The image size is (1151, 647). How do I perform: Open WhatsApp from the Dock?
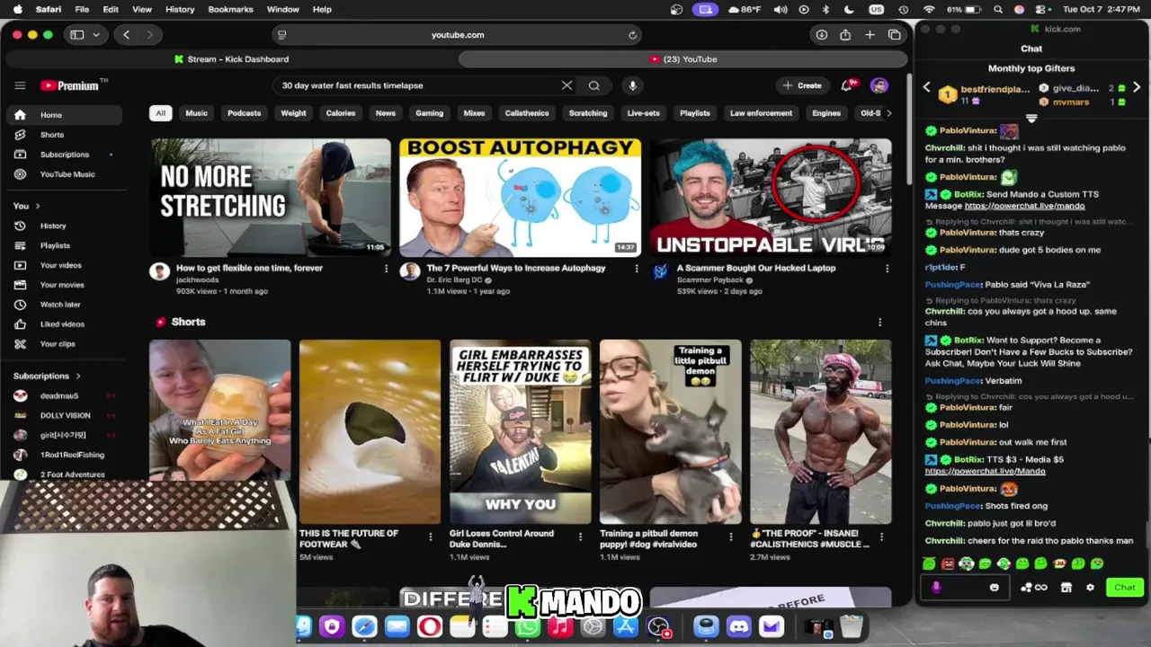(x=528, y=626)
